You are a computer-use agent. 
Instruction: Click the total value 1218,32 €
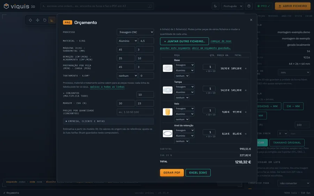coord(243,162)
